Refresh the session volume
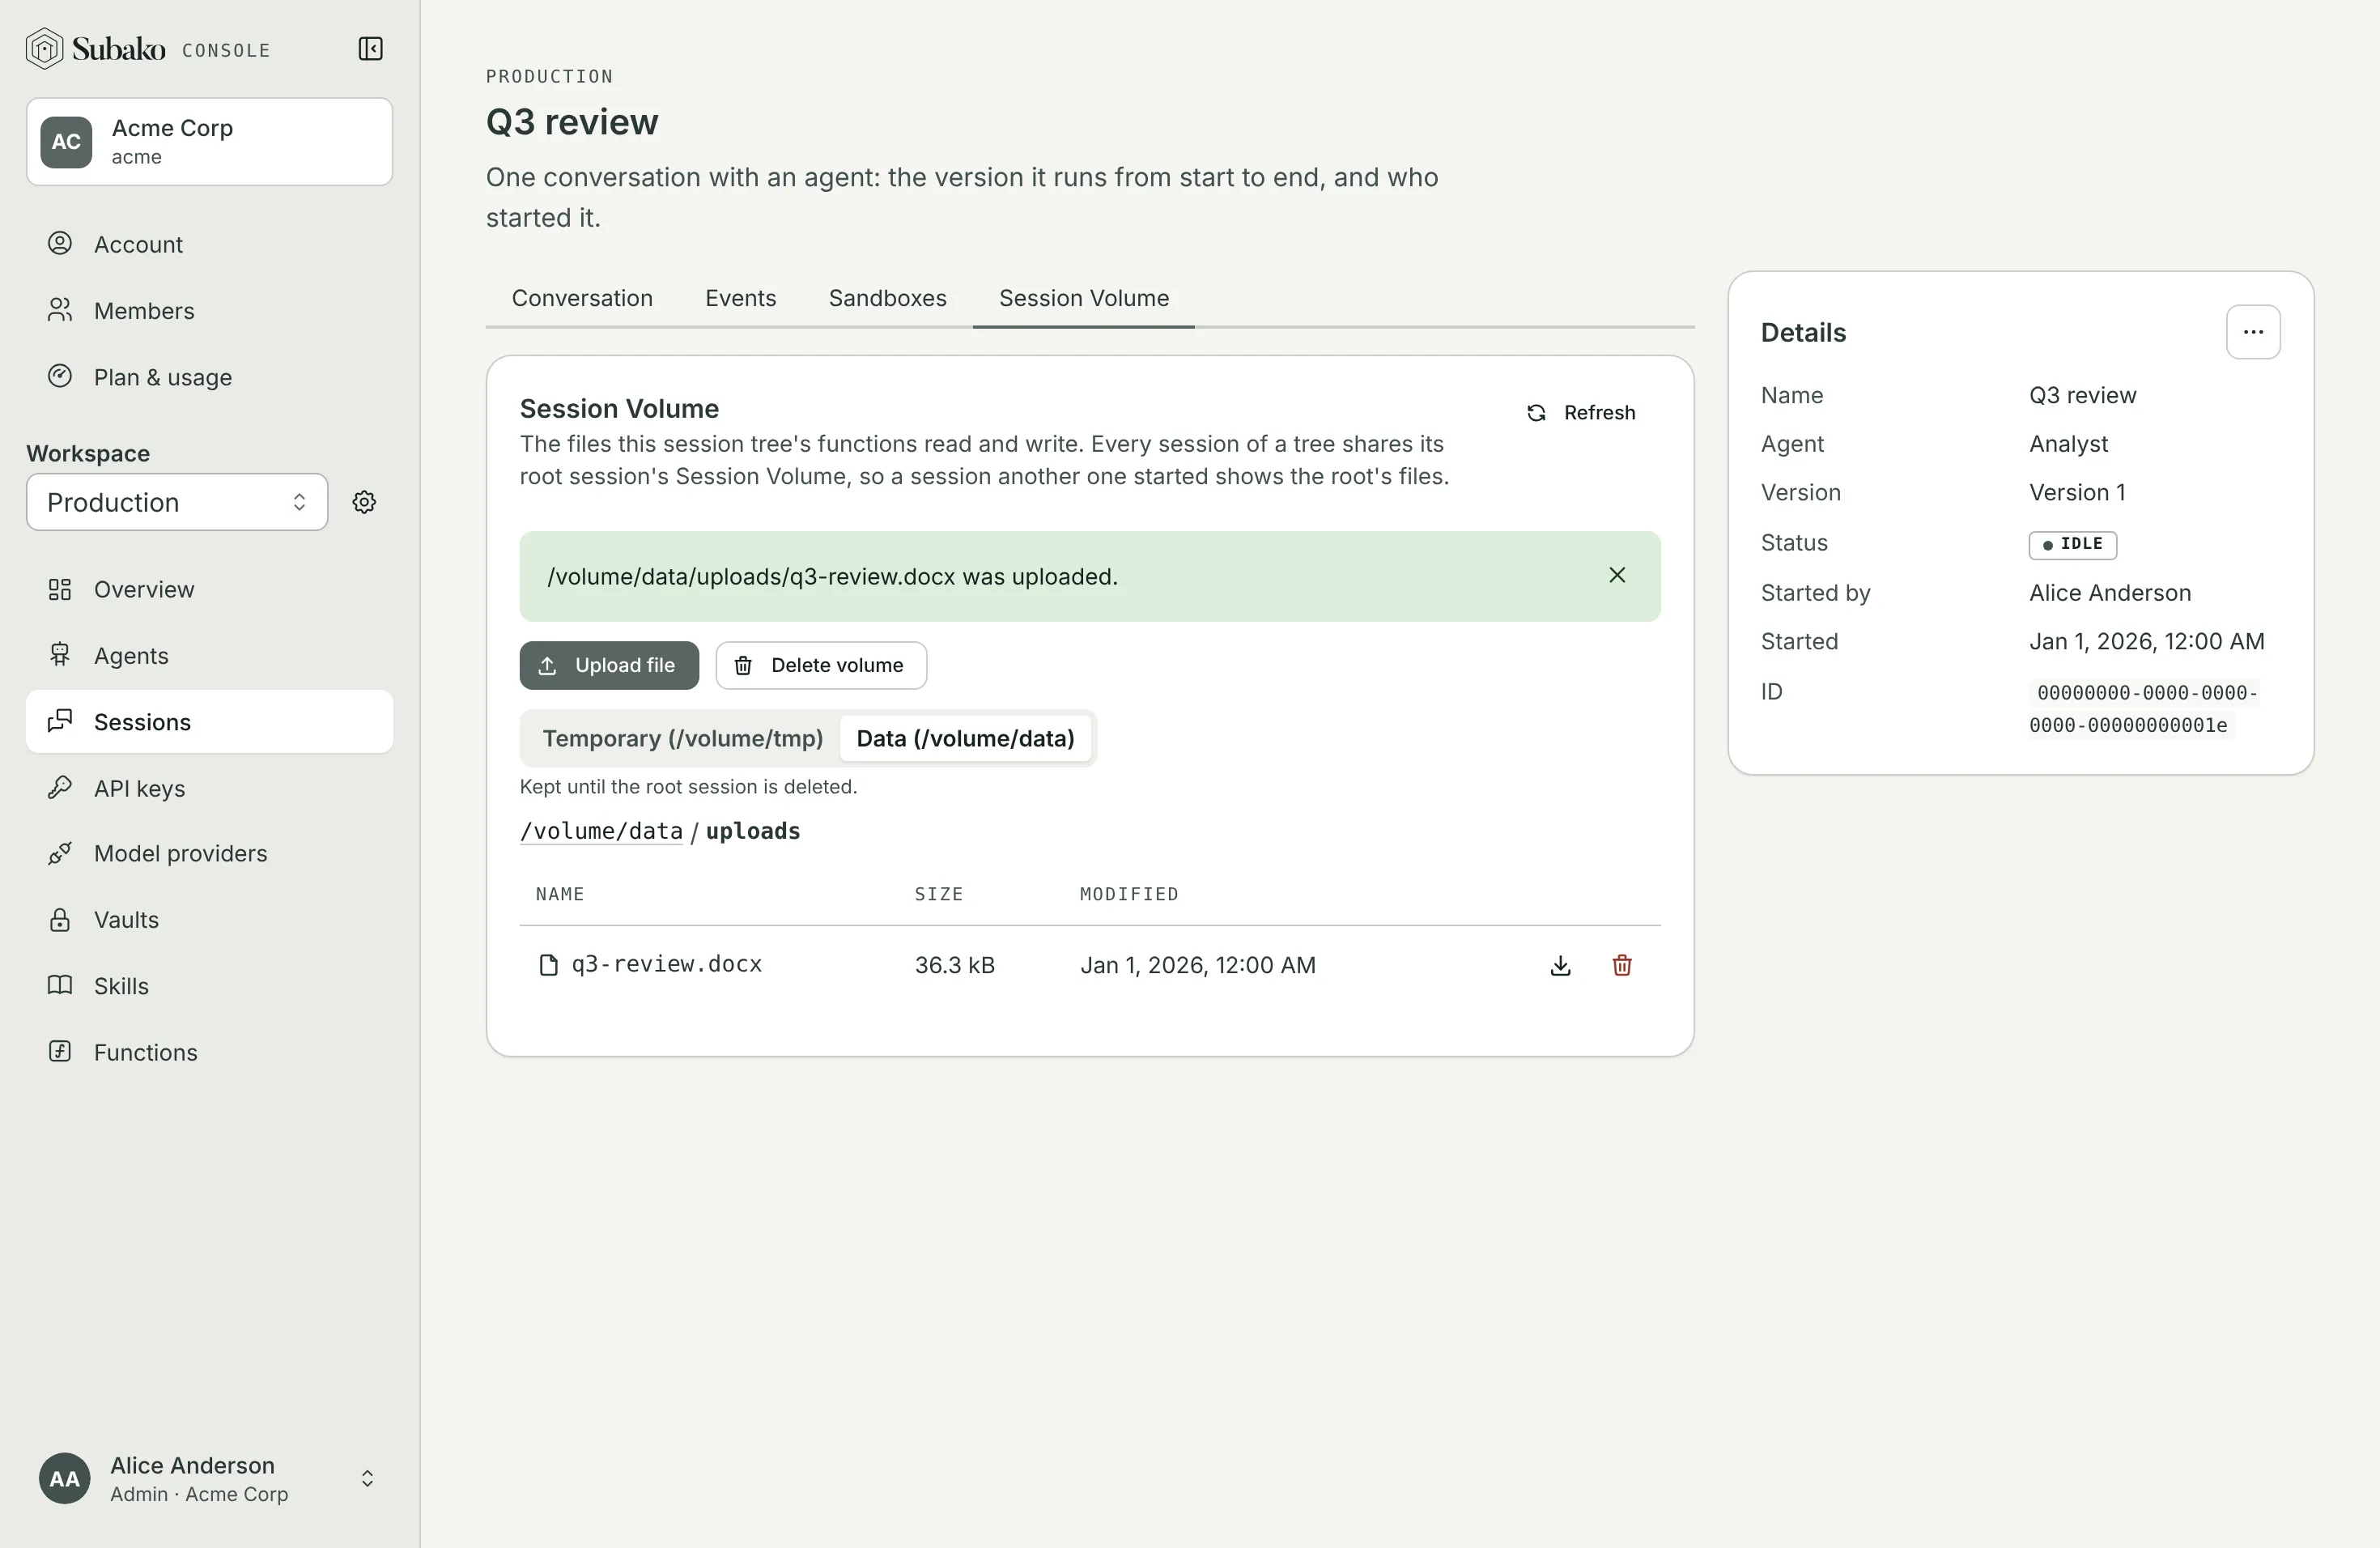 tap(1581, 413)
